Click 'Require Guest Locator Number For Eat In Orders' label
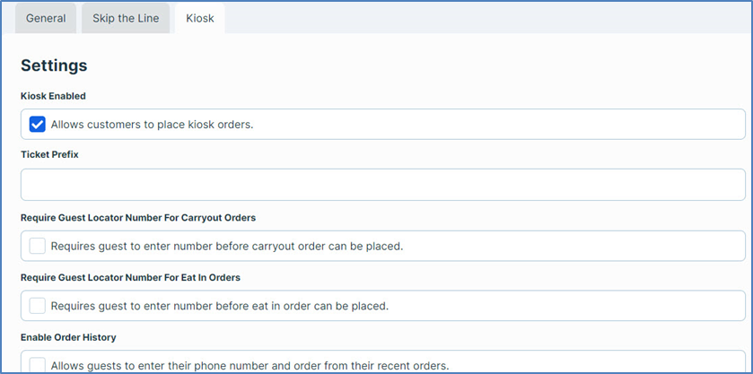The width and height of the screenshot is (753, 374). coord(130,277)
